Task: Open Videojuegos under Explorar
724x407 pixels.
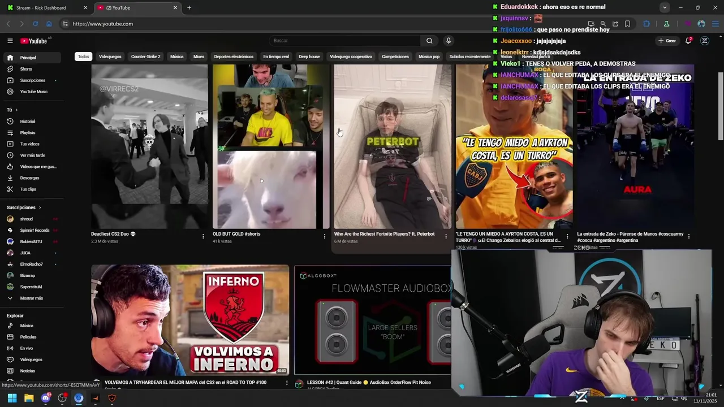Action: [x=32, y=360]
